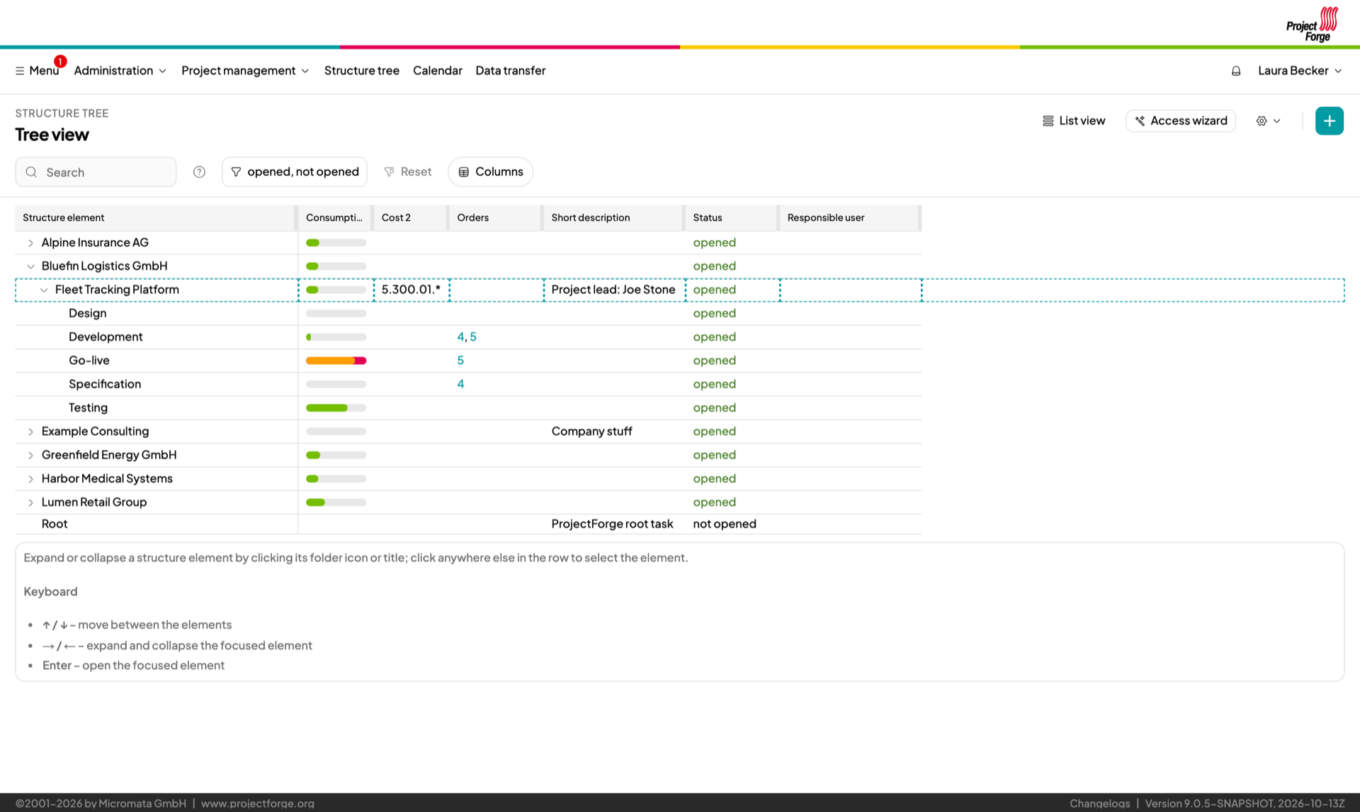
Task: Click the Status column header
Action: coord(731,218)
